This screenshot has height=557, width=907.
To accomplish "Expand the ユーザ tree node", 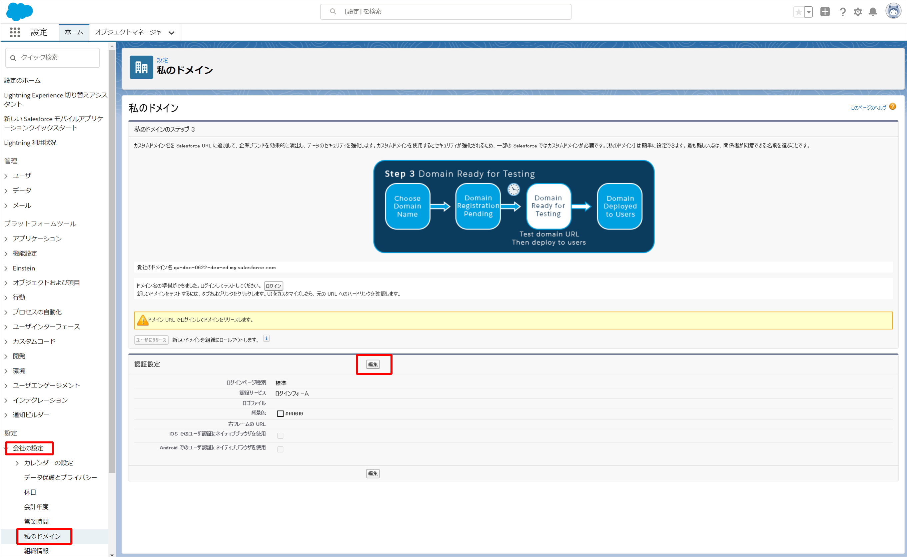I will point(6,176).
